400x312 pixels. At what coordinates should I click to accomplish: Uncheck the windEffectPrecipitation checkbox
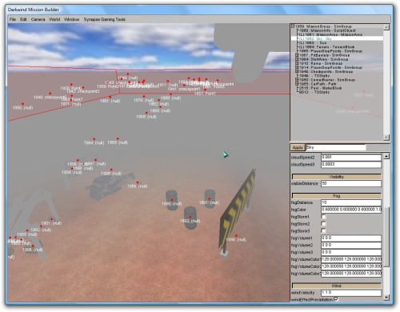pyautogui.click(x=336, y=299)
